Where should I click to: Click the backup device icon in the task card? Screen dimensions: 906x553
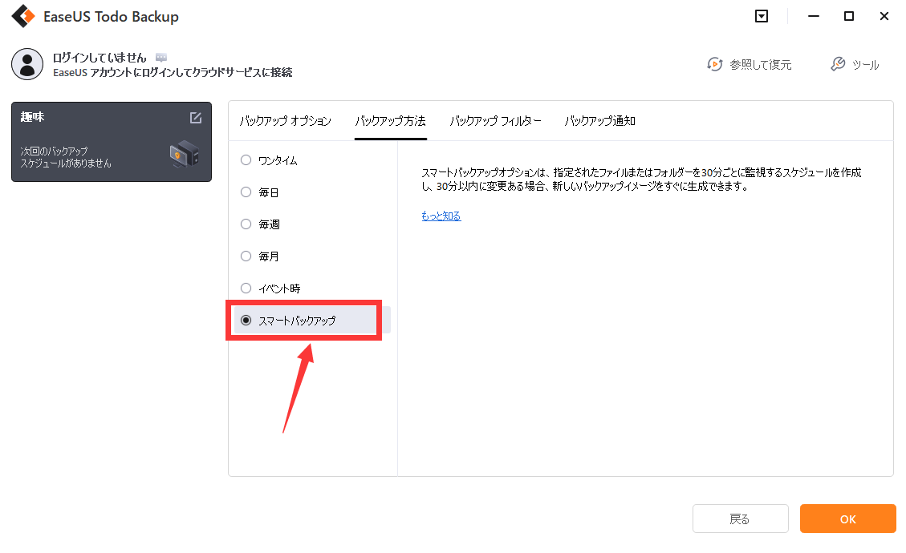(185, 154)
